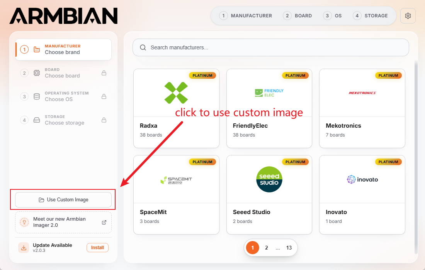Click the SpaceMit name text
Image resolution: width=425 pixels, height=270 pixels.
click(x=153, y=212)
